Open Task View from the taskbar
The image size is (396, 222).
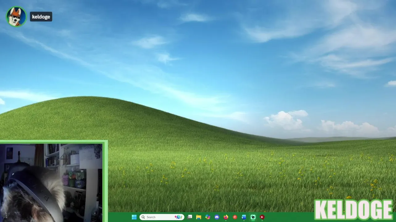pyautogui.click(x=190, y=217)
